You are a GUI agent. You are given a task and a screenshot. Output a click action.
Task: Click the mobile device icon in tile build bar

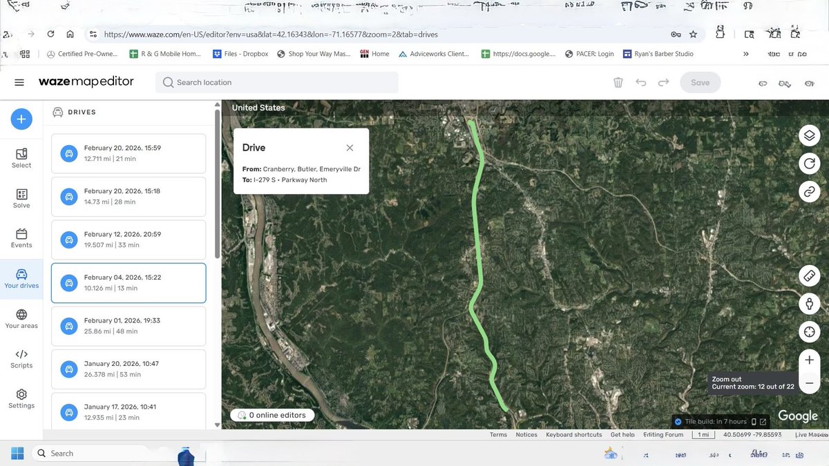tap(754, 421)
